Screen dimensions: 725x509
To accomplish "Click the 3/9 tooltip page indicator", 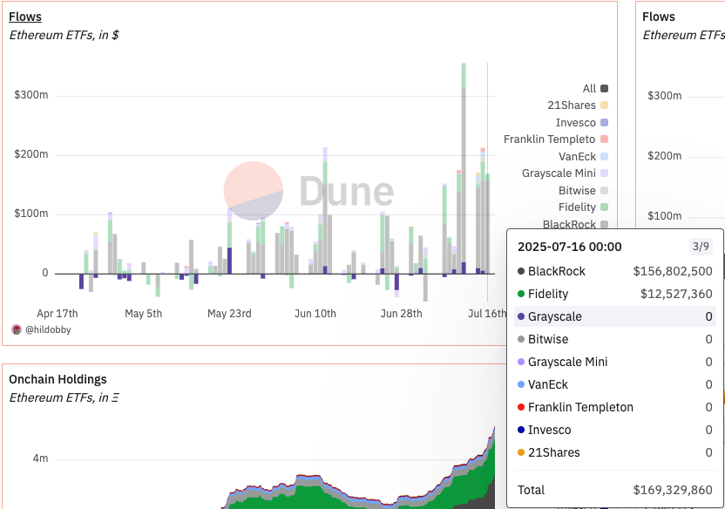I will pyautogui.click(x=701, y=247).
